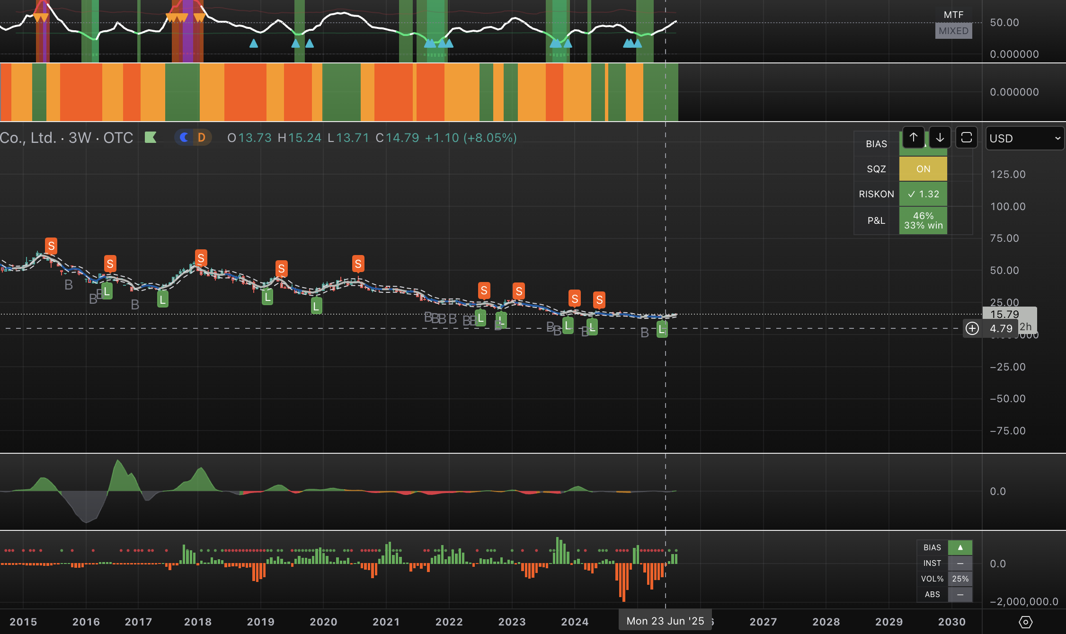This screenshot has height=634, width=1066.
Task: Click the 15.79 current price label
Action: [x=1004, y=314]
